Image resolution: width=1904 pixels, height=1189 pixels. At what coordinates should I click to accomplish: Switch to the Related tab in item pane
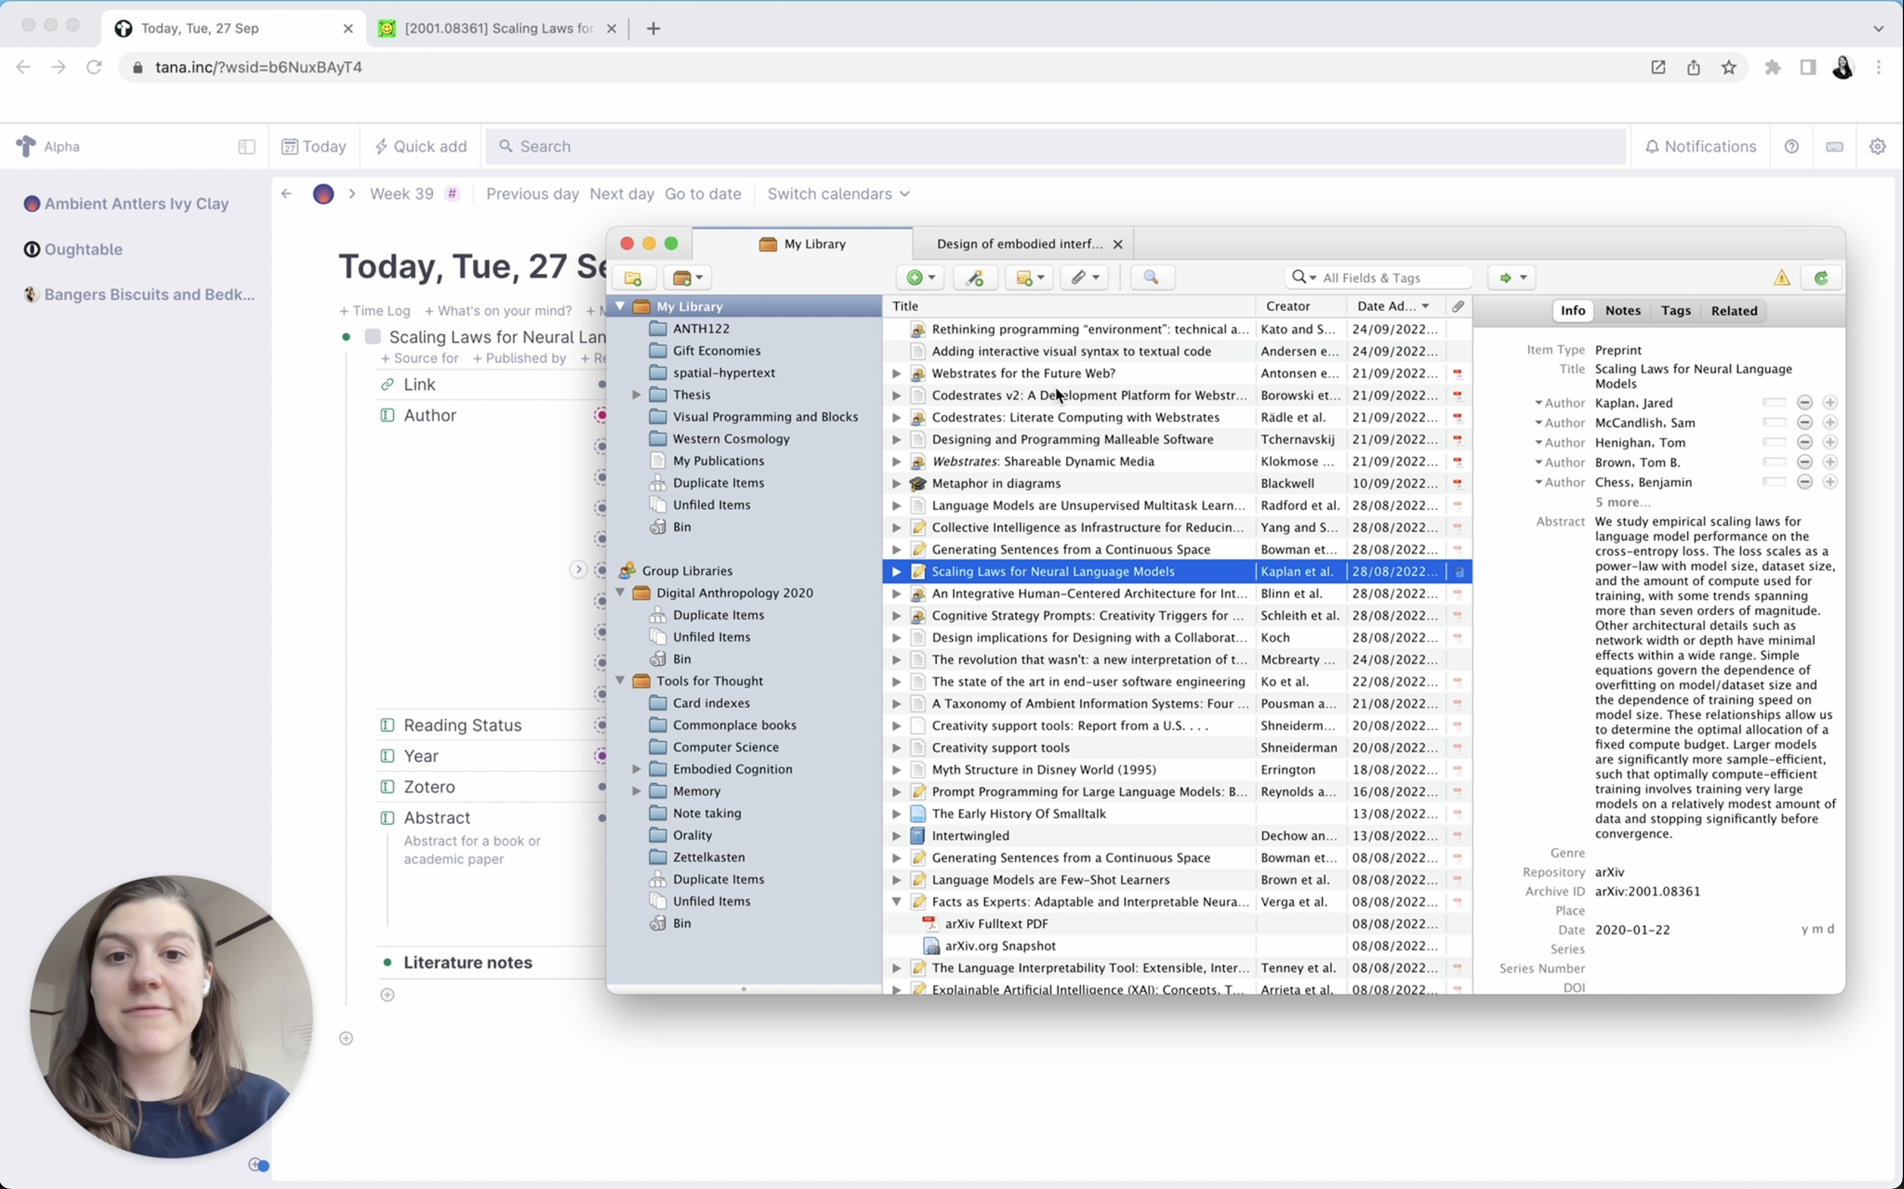coord(1734,311)
